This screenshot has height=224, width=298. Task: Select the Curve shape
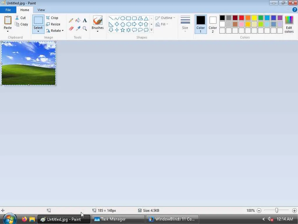tap(117, 18)
